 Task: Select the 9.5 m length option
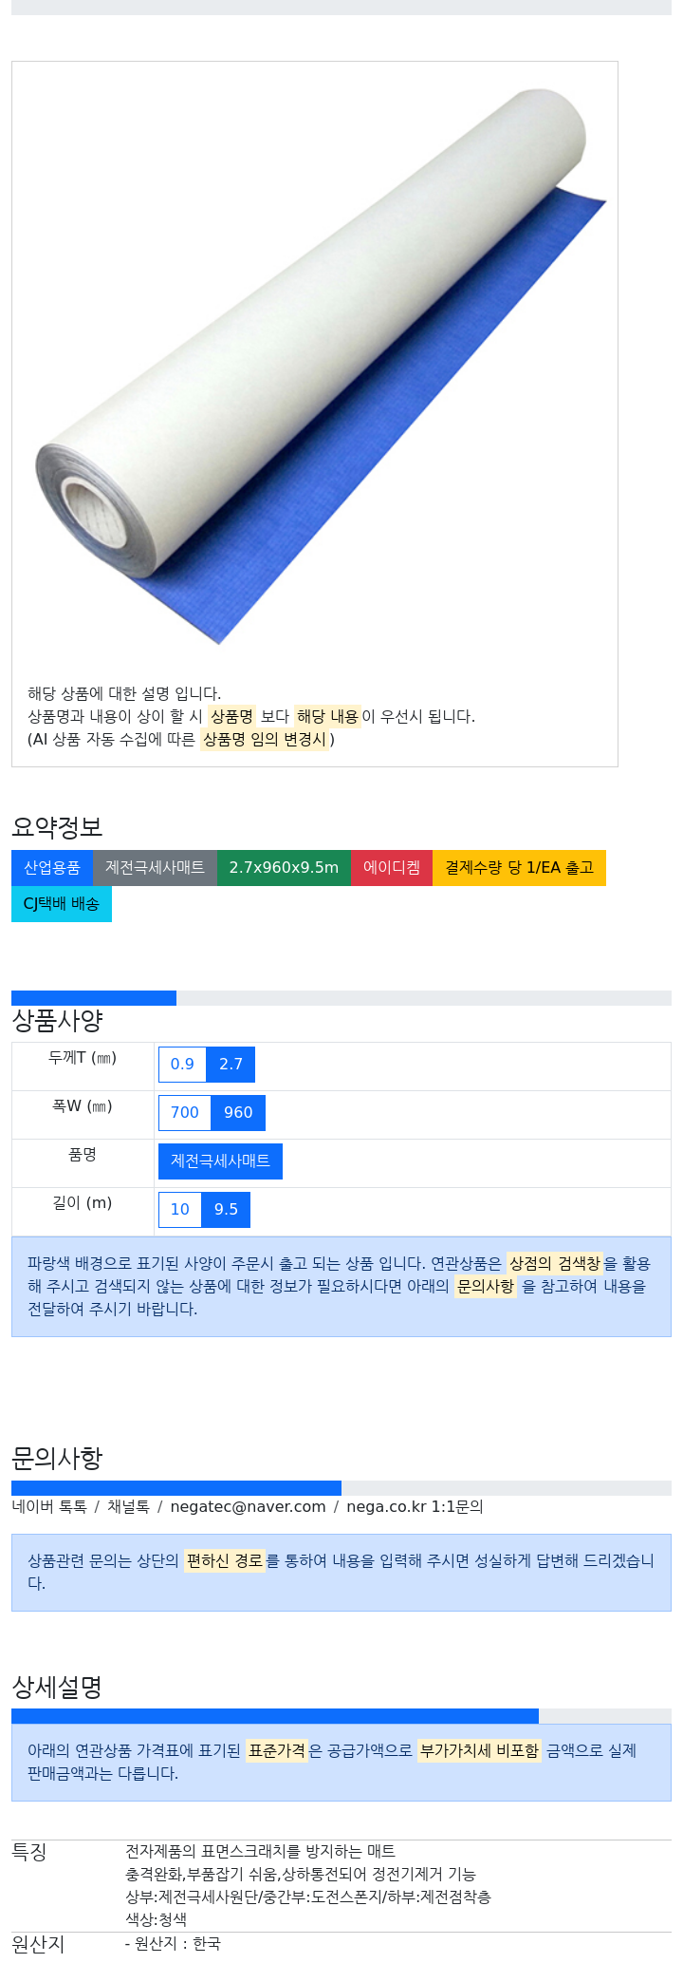coord(226,1210)
